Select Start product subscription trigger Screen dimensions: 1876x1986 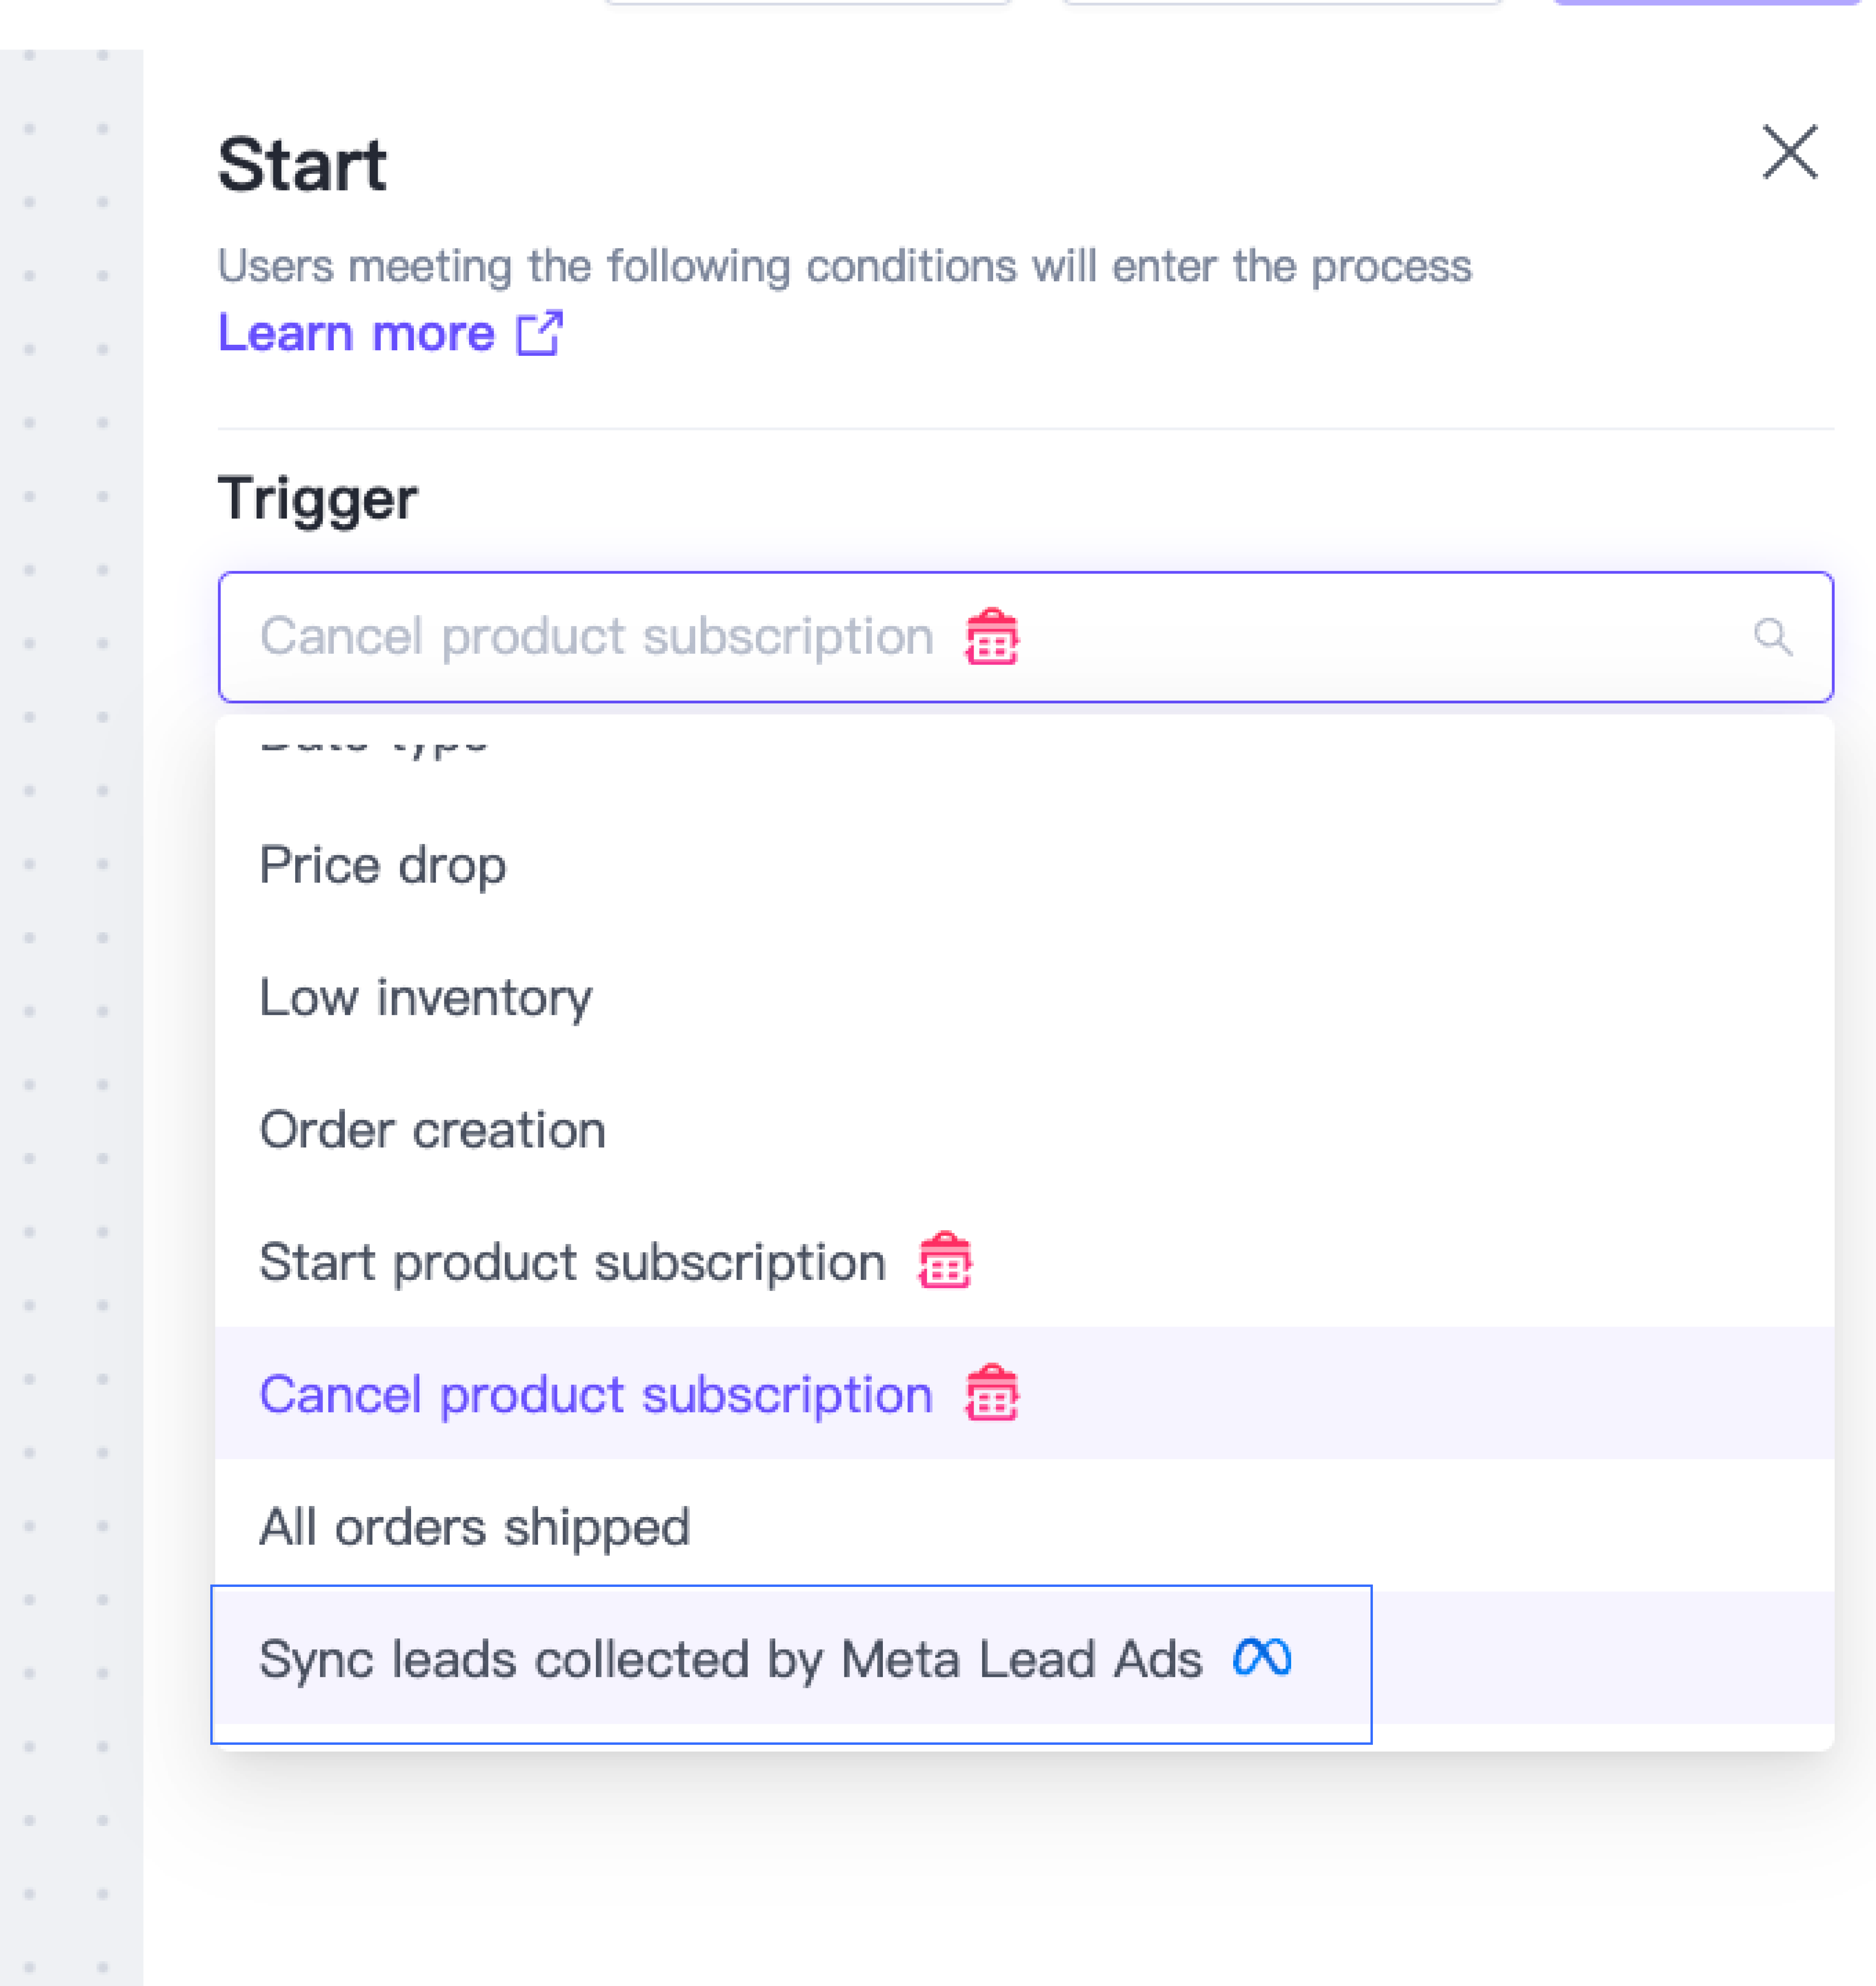pyautogui.click(x=572, y=1262)
